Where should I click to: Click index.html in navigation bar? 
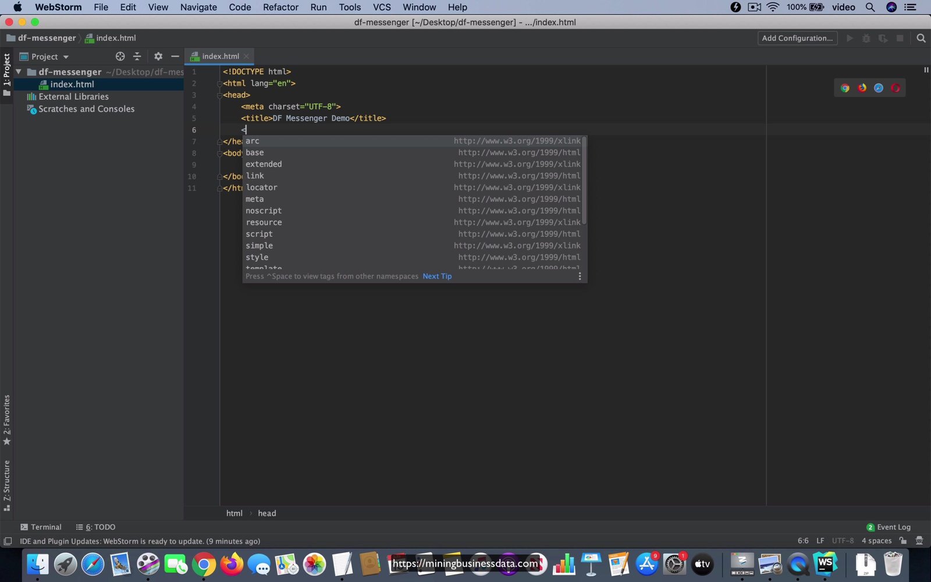[x=111, y=38]
